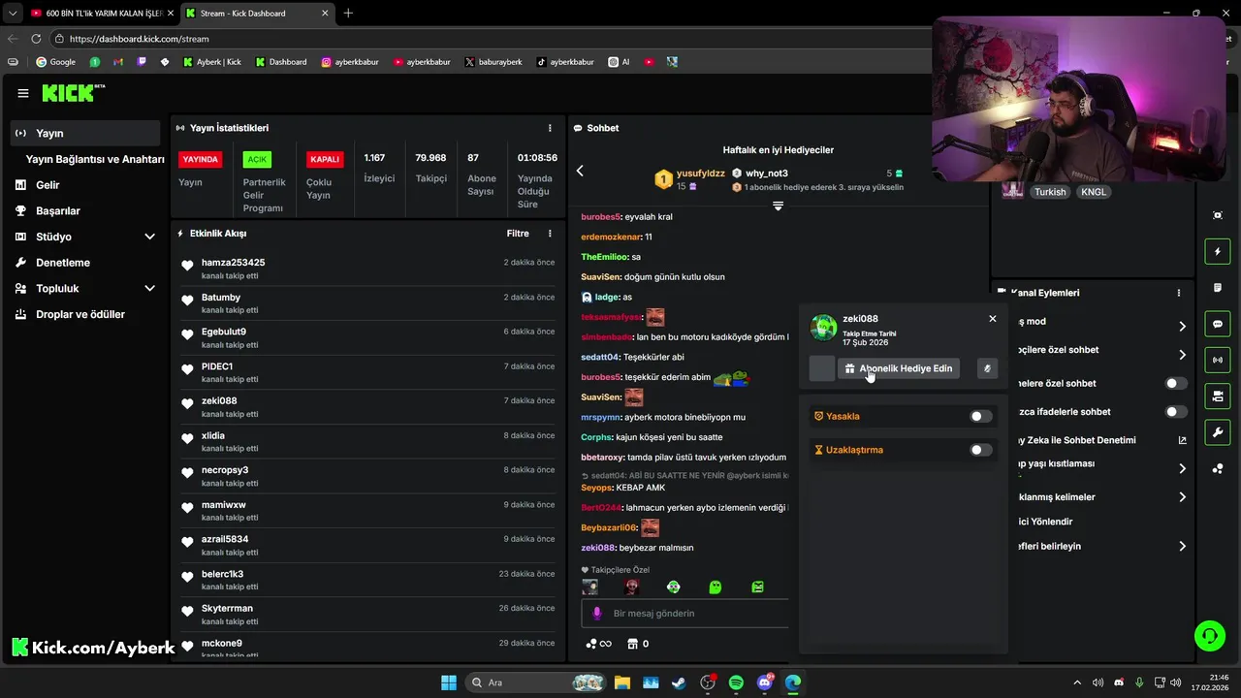
Task: Select the angry green square emote
Action: tap(757, 587)
